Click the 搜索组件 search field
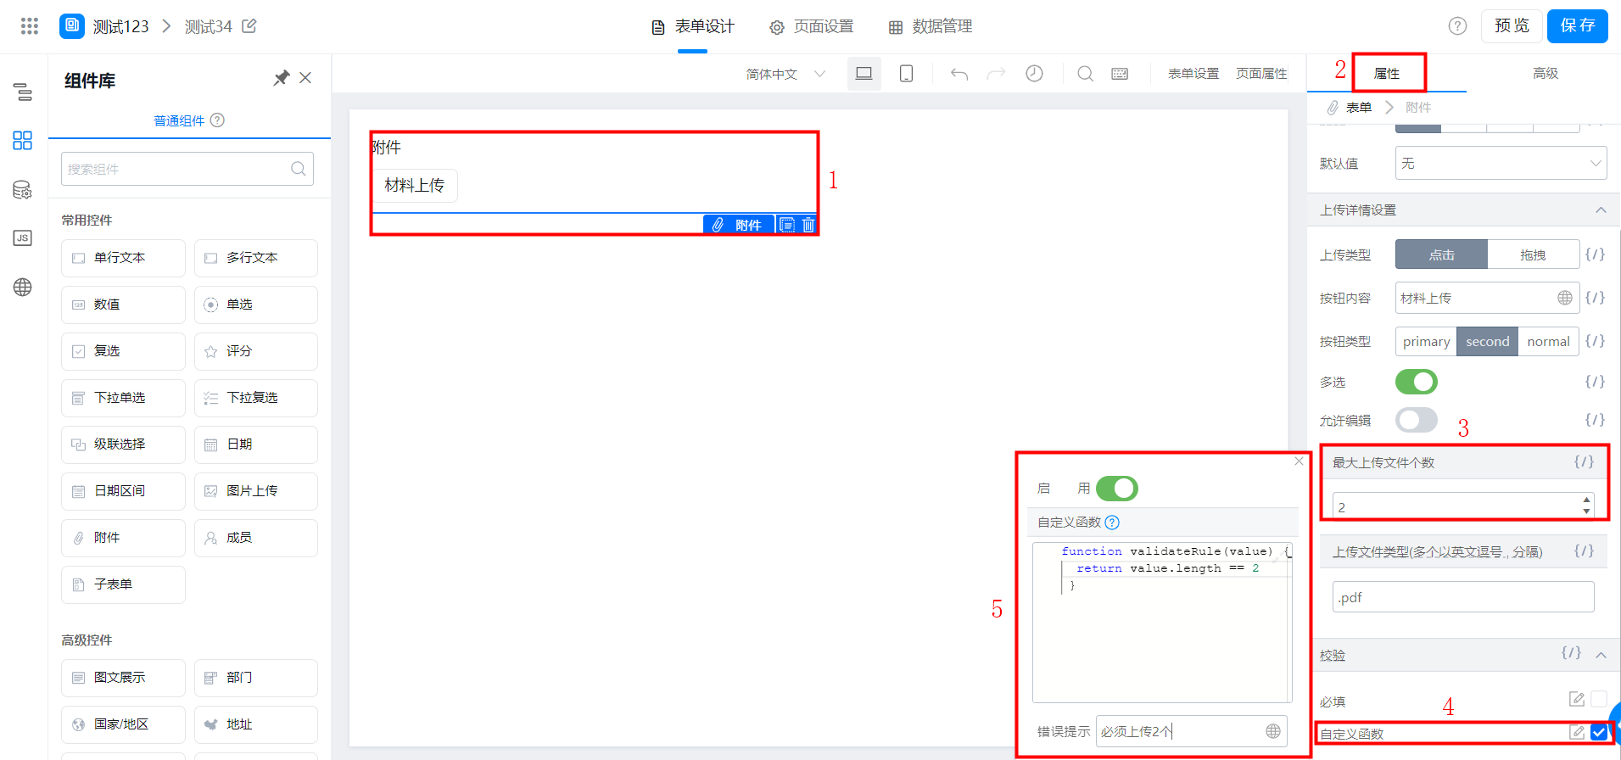 (x=187, y=169)
